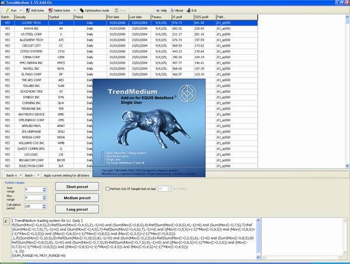Click the Exit toolbar button
350x264 pixels.
pyautogui.click(x=192, y=10)
